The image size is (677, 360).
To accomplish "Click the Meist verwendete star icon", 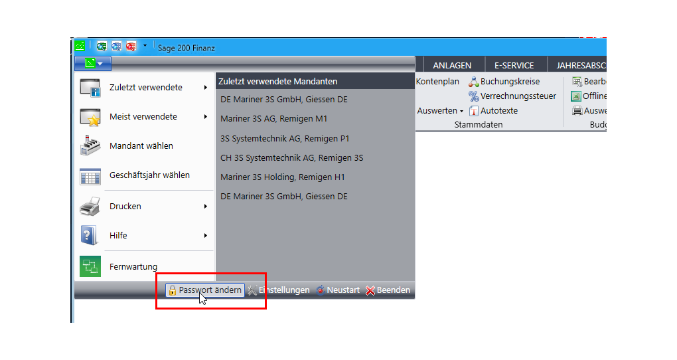I will tap(90, 117).
